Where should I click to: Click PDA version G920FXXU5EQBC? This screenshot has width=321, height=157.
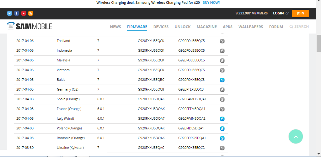pos(151,80)
